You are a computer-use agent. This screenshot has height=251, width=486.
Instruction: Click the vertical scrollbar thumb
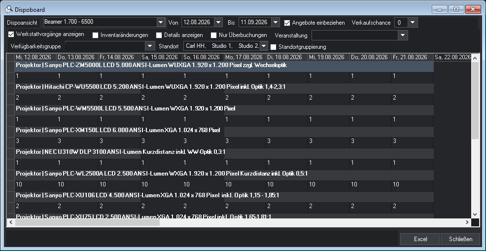(x=475, y=100)
